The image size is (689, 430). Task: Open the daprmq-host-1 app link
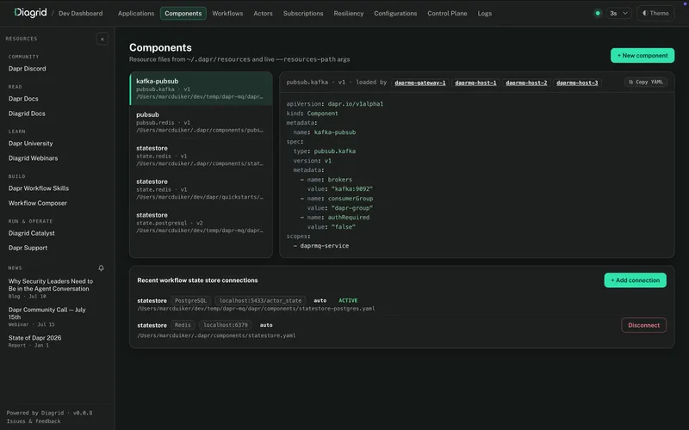pyautogui.click(x=475, y=83)
